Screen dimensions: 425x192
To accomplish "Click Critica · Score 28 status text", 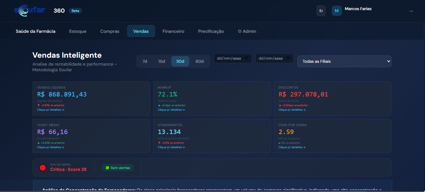I will (x=68, y=169).
